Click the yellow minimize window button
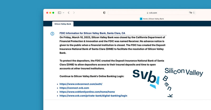 pyautogui.click(x=50, y=13)
